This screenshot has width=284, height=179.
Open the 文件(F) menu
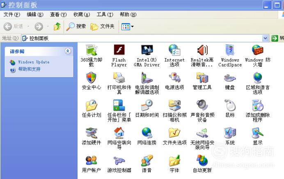pos(12,14)
